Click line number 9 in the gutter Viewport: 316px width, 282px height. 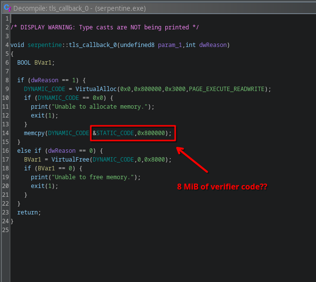[x=7, y=89]
